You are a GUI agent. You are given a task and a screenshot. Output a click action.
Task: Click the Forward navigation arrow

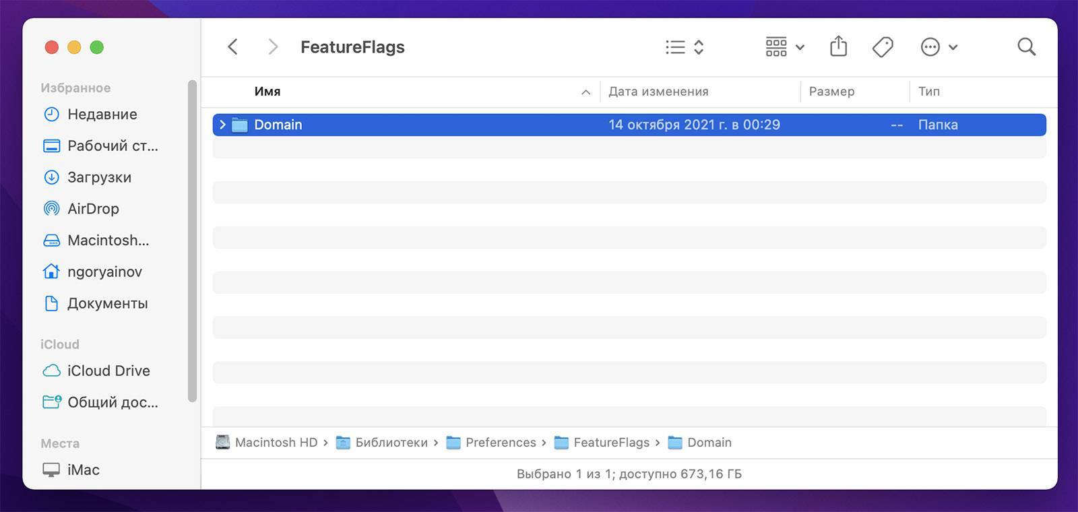coord(272,47)
